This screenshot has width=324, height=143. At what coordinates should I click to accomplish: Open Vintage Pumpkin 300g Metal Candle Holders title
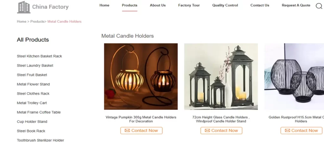pos(141,119)
